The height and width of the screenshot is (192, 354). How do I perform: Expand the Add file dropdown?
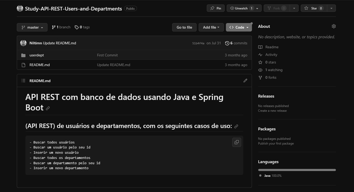coord(211,27)
